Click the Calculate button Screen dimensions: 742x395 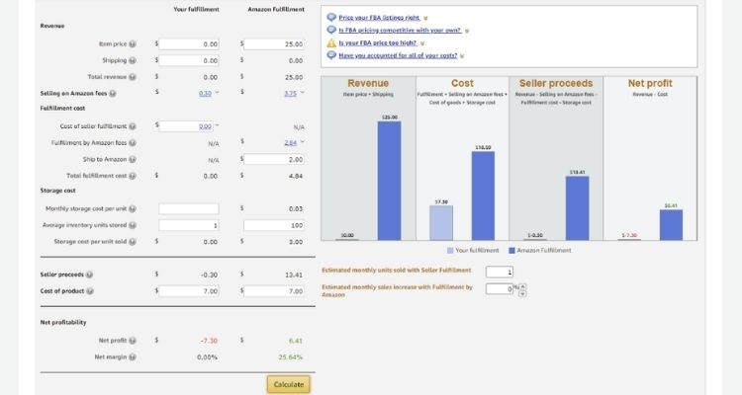coord(289,384)
